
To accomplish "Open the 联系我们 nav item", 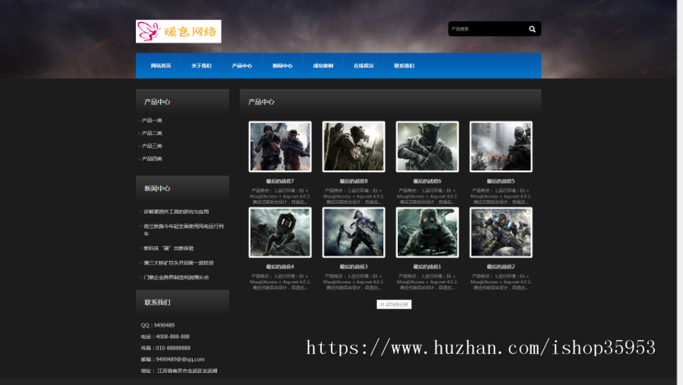I will pyautogui.click(x=404, y=66).
